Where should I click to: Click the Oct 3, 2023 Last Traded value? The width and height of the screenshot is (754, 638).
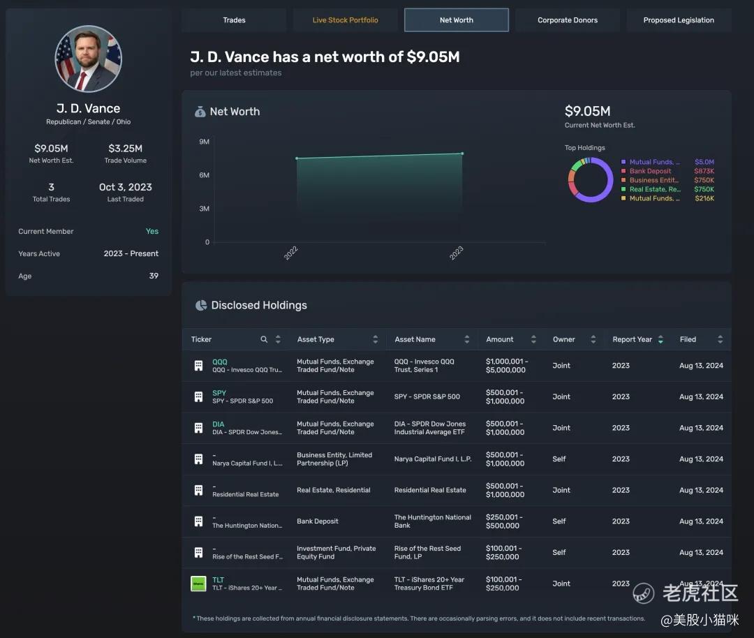(126, 187)
